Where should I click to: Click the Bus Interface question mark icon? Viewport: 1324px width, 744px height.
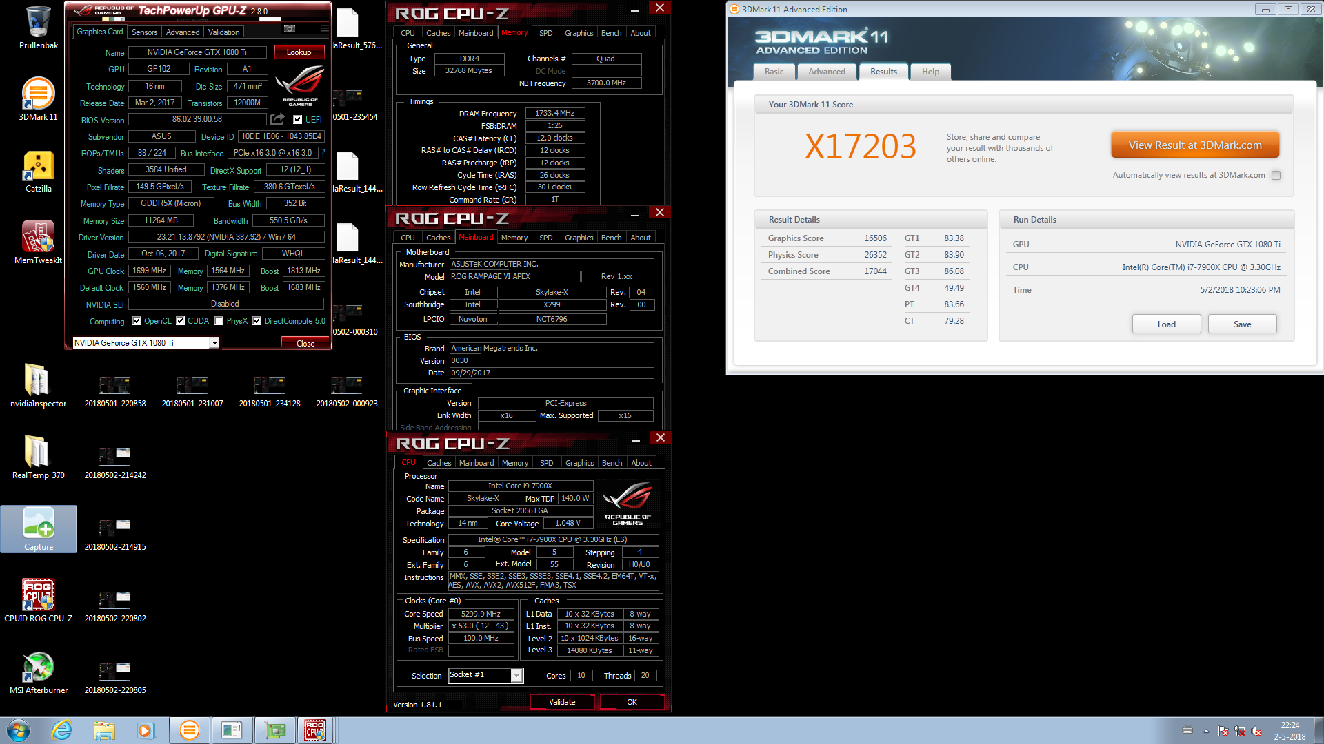[x=323, y=153]
